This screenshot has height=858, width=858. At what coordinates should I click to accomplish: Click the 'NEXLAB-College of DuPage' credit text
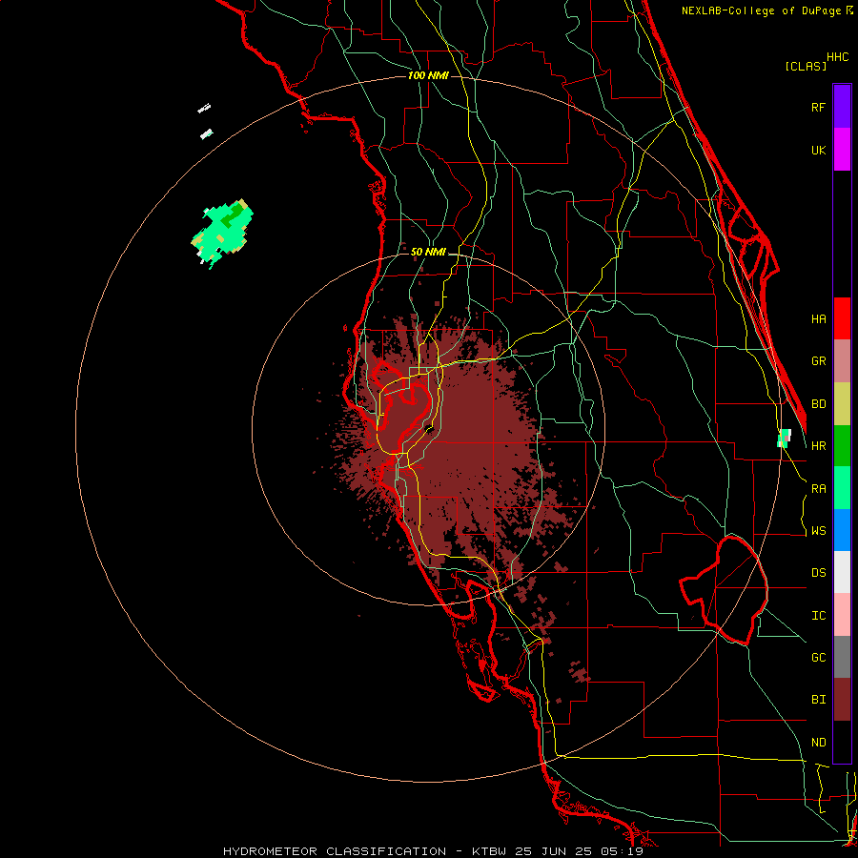click(763, 10)
